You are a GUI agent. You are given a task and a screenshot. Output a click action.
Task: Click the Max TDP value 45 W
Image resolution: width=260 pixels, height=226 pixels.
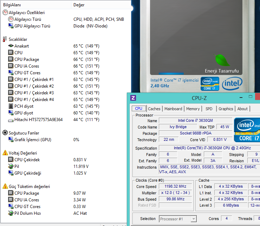coord(225,127)
